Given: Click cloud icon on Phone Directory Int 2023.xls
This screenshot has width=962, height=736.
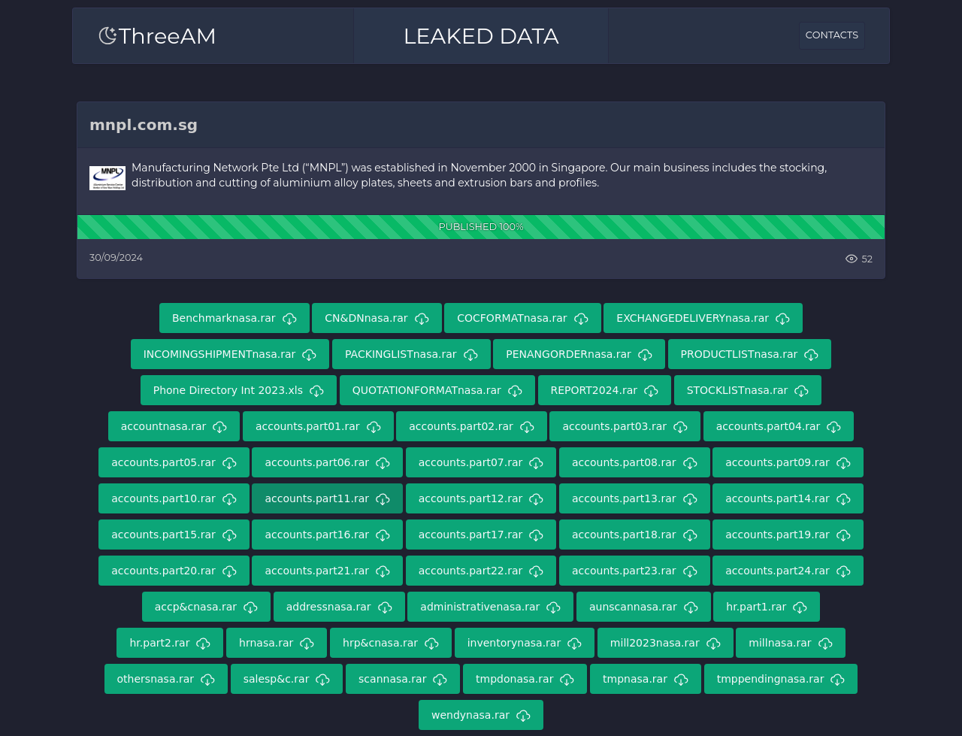Looking at the screenshot, I should point(316,391).
